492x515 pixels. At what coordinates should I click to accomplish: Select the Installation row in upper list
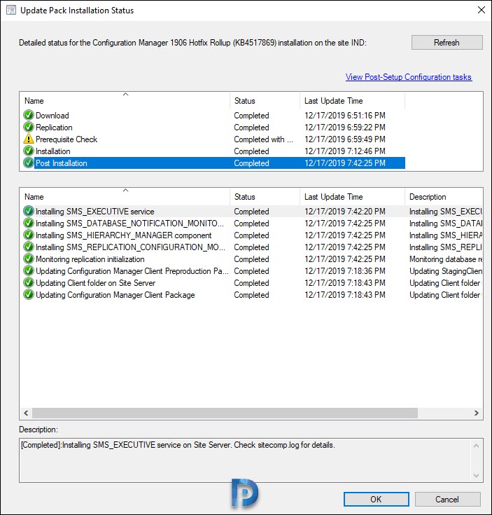[214, 151]
